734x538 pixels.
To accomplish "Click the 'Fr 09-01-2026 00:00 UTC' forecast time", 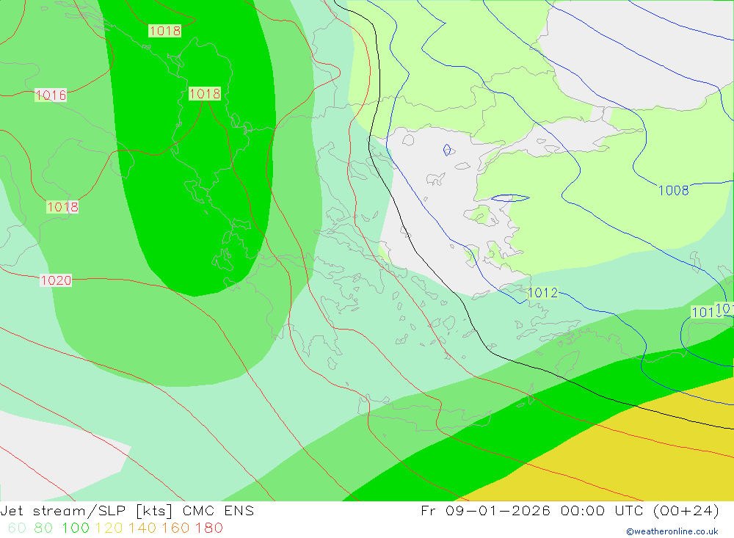I will [x=531, y=511].
